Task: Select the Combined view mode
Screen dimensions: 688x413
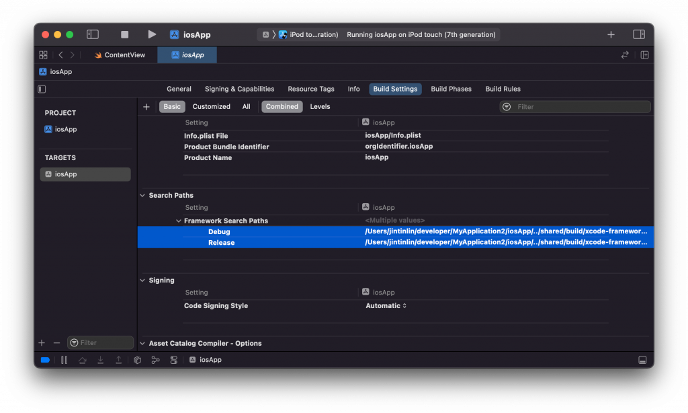Action: pyautogui.click(x=282, y=107)
